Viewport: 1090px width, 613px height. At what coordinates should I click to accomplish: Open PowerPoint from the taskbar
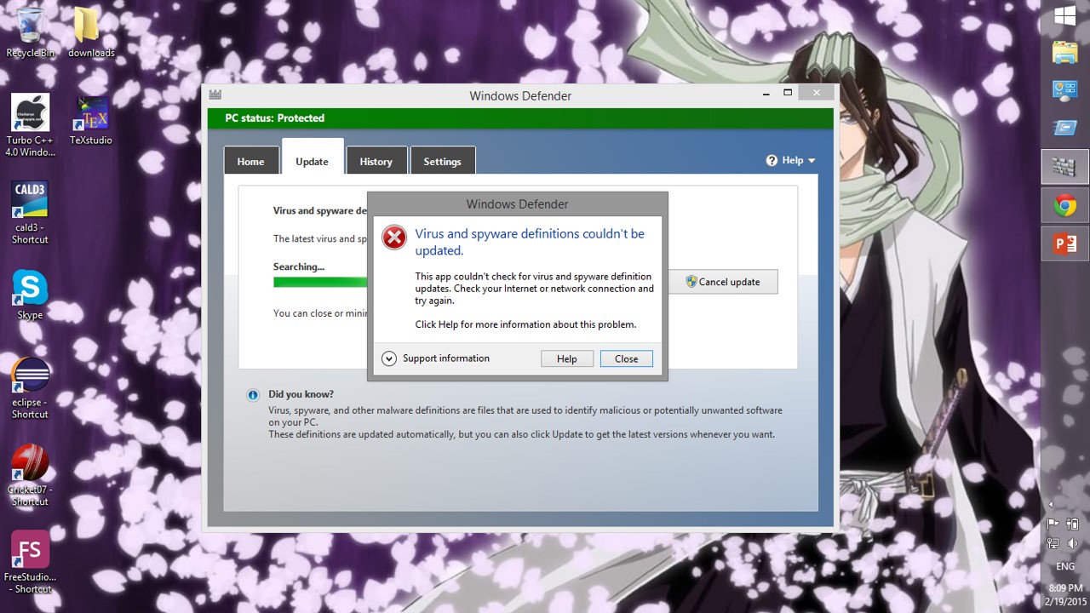point(1064,244)
